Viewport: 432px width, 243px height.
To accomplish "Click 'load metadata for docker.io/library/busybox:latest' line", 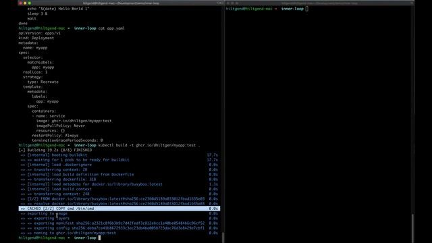I will coord(92,184).
